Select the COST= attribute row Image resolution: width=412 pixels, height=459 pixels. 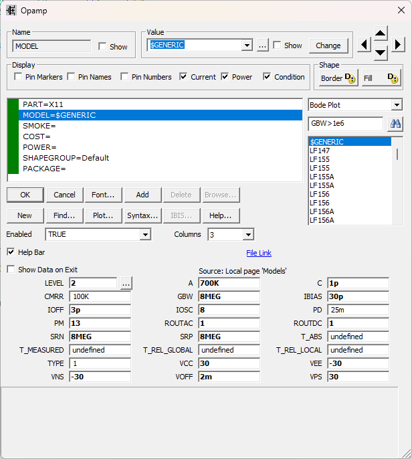coord(161,136)
